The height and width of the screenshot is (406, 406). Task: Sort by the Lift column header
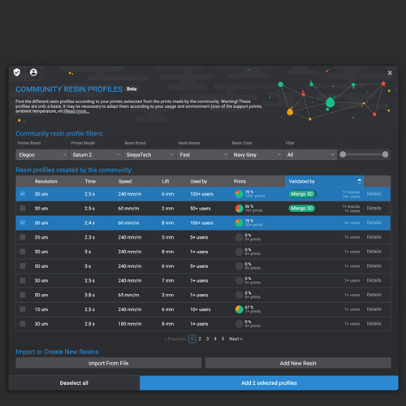pyautogui.click(x=166, y=181)
